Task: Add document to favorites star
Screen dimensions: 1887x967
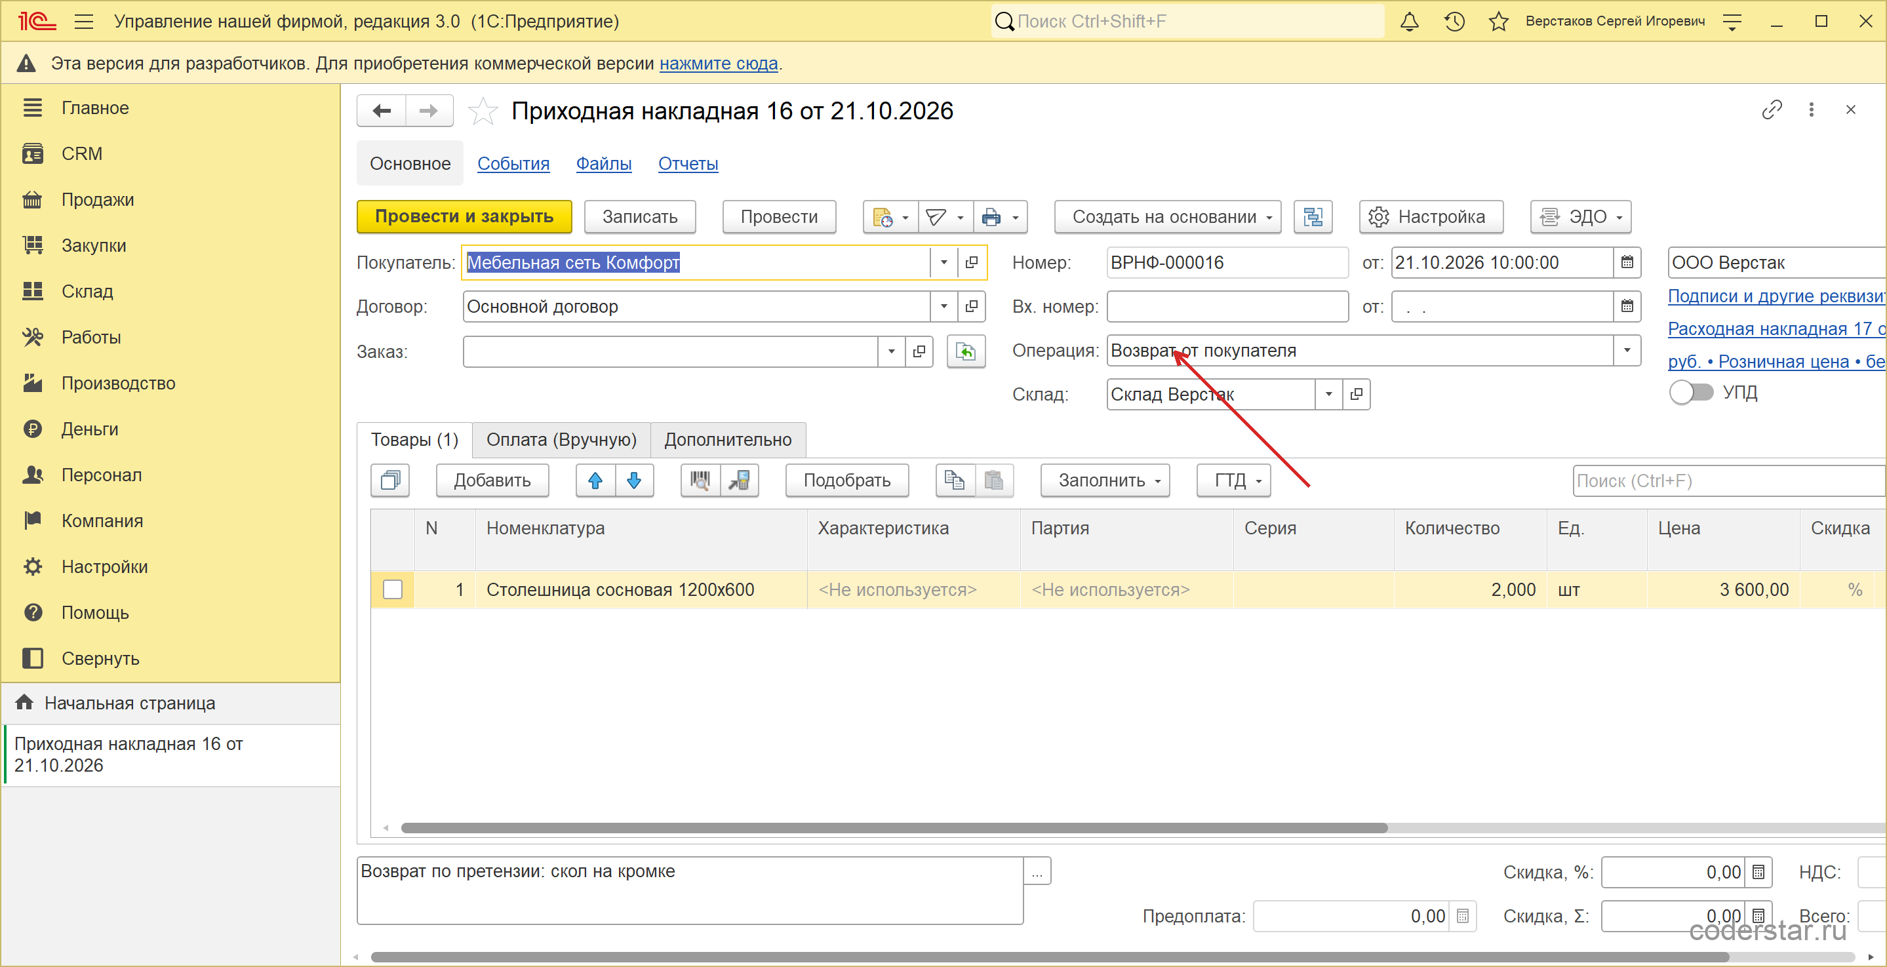Action: coord(482,111)
